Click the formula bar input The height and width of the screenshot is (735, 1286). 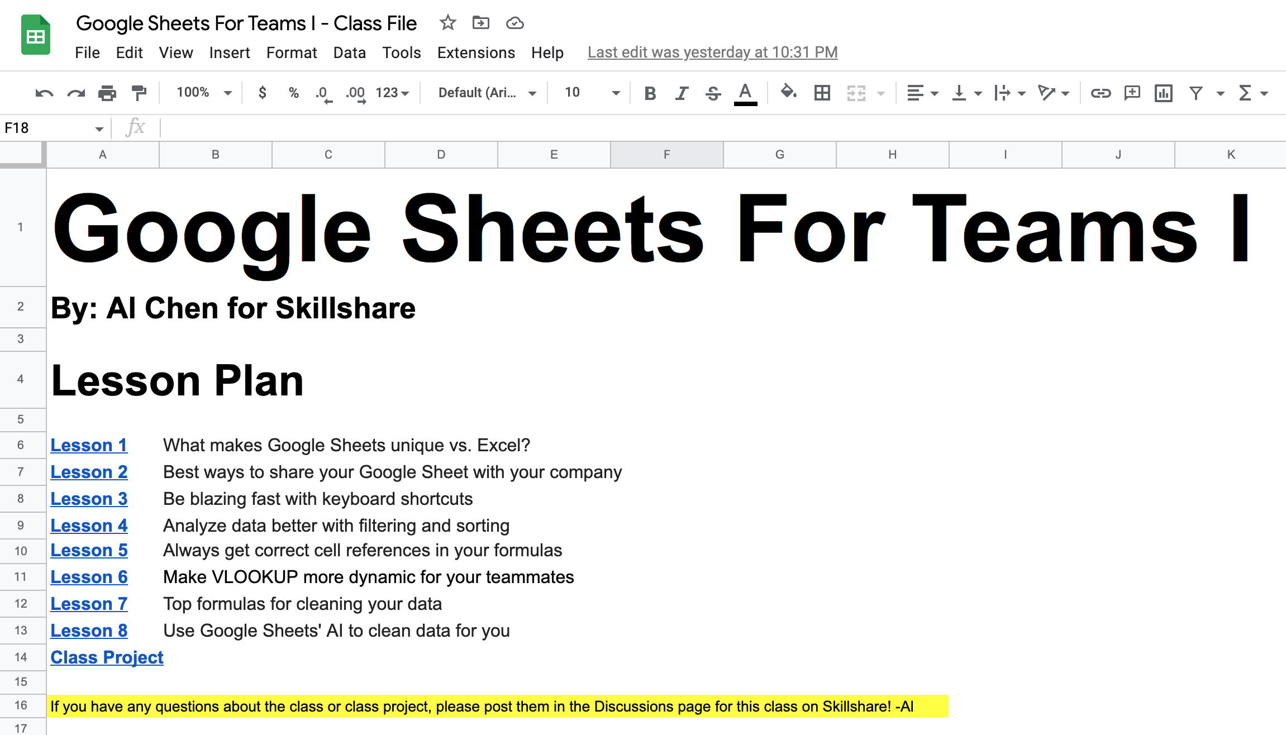(x=723, y=128)
